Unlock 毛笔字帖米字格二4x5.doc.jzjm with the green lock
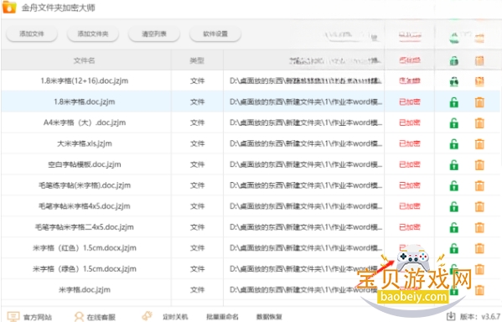502x322 pixels. click(454, 227)
